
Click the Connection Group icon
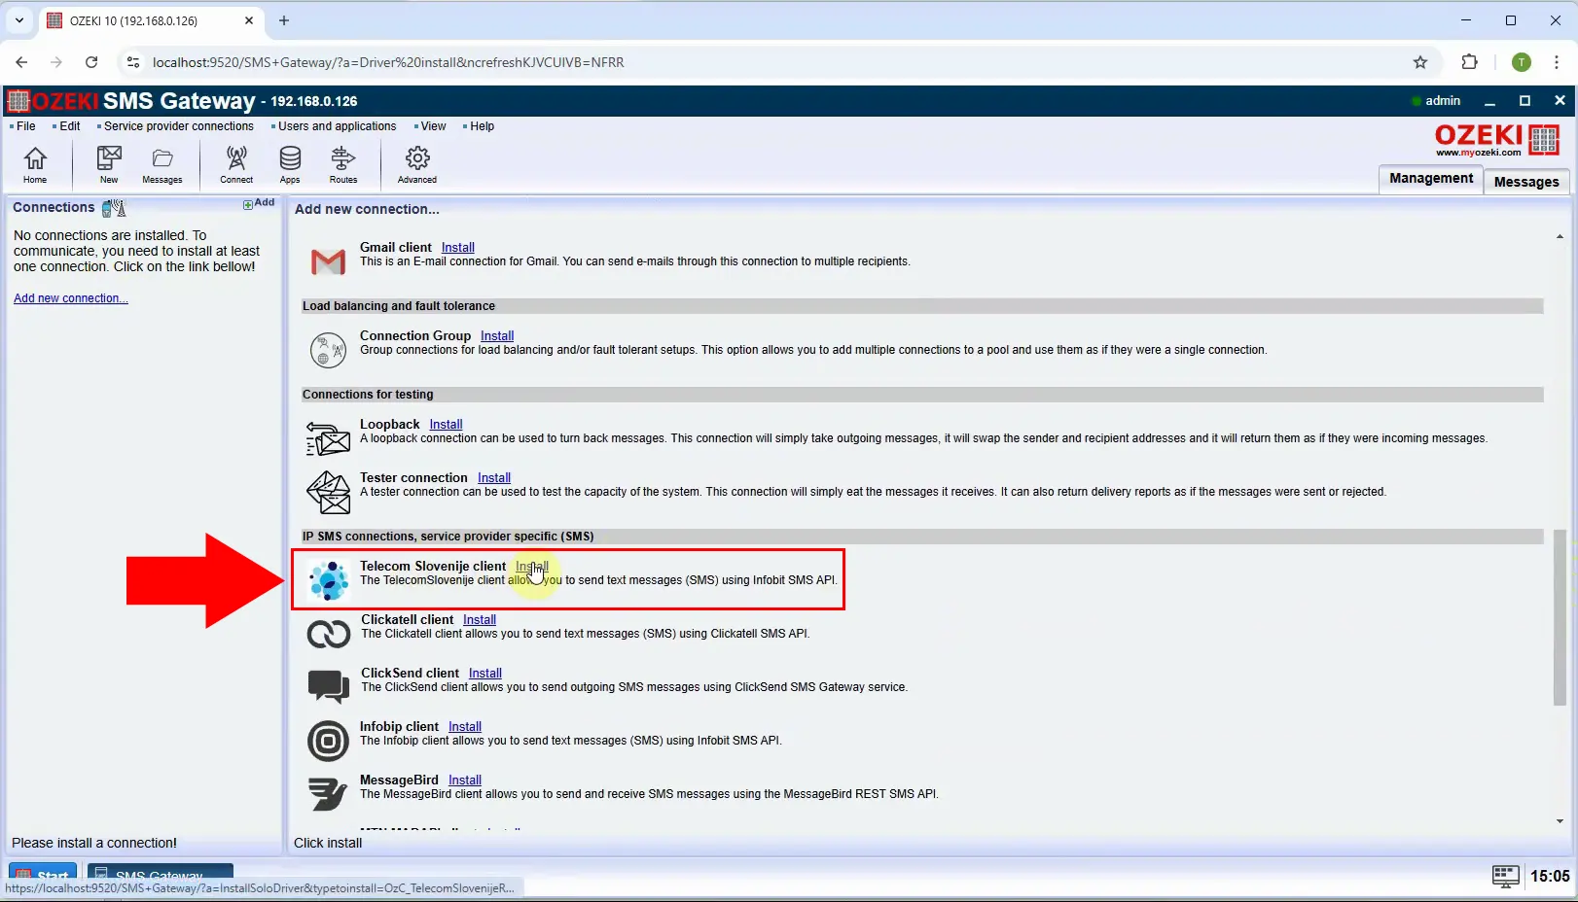[328, 350]
